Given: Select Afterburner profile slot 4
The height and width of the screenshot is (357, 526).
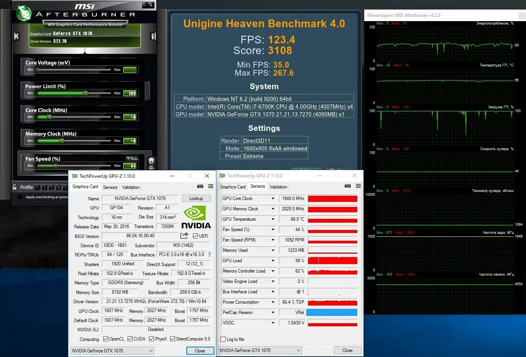Looking at the screenshot, I should click(x=58, y=187).
